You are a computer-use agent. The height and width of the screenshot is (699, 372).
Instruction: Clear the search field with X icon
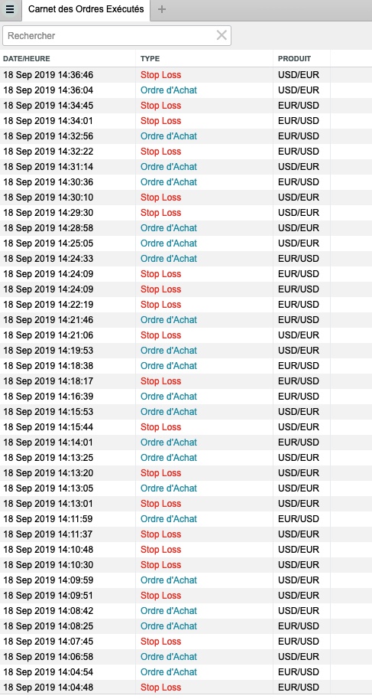(222, 35)
